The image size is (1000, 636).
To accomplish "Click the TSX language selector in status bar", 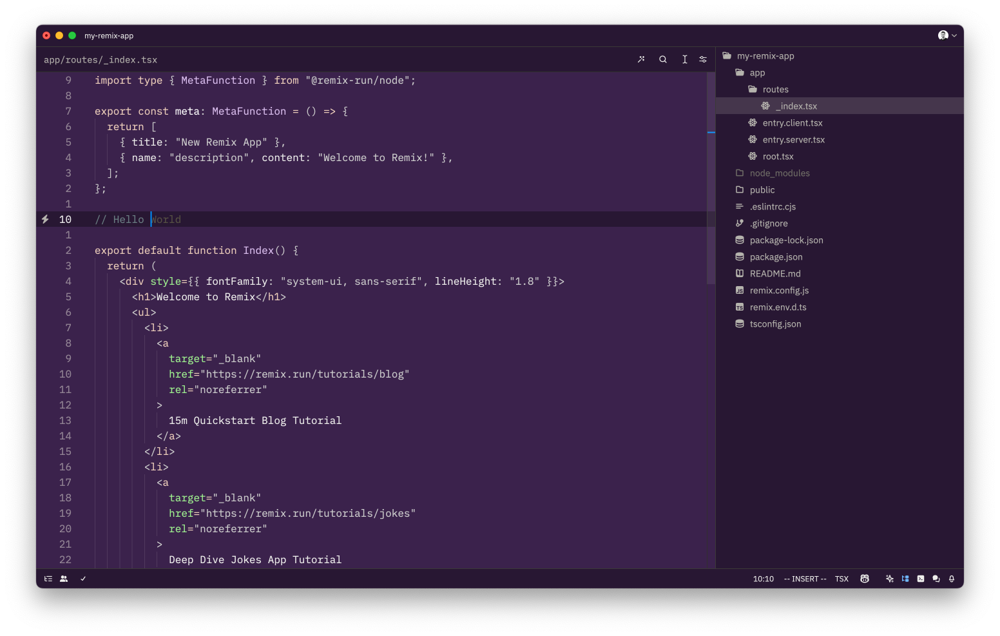I will tap(841, 579).
